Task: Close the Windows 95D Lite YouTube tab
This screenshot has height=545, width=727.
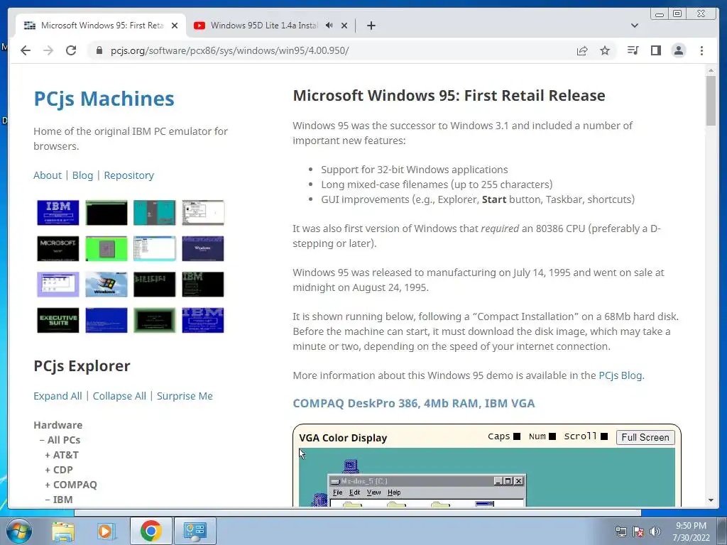Action: (x=344, y=26)
